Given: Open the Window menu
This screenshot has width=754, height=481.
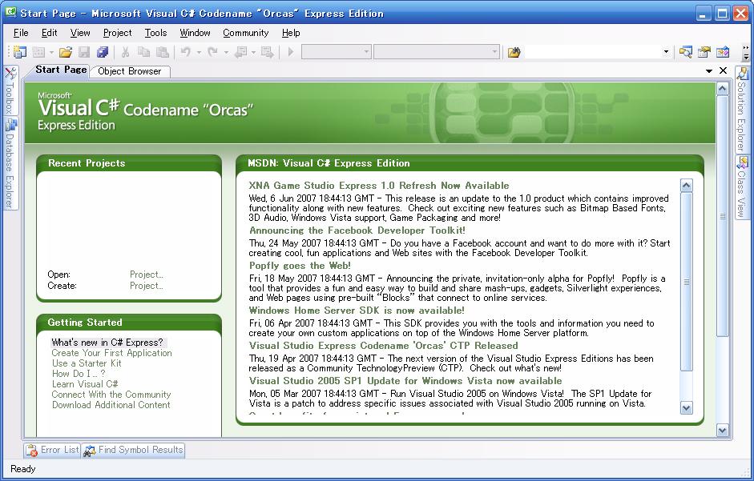Looking at the screenshot, I should click(x=195, y=33).
